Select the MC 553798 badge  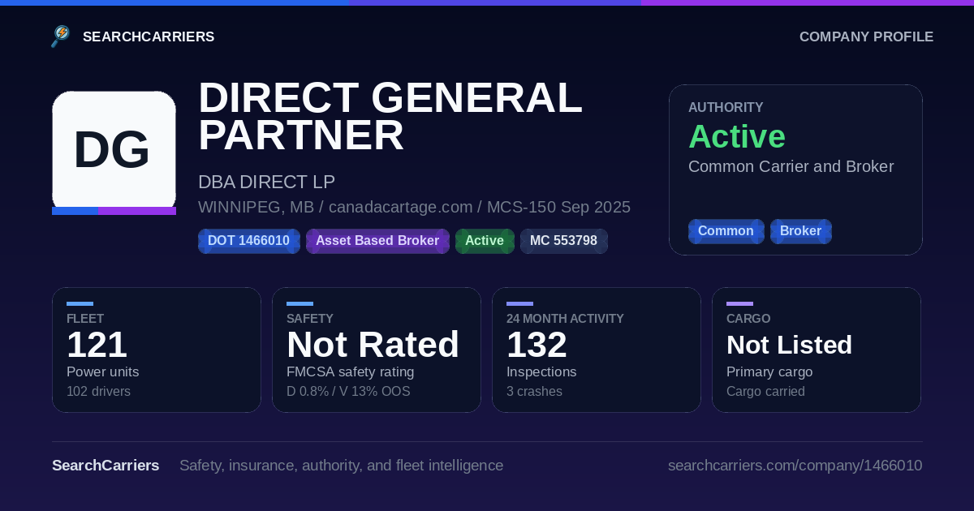[x=563, y=241]
